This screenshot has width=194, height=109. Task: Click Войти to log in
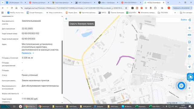(186, 20)
